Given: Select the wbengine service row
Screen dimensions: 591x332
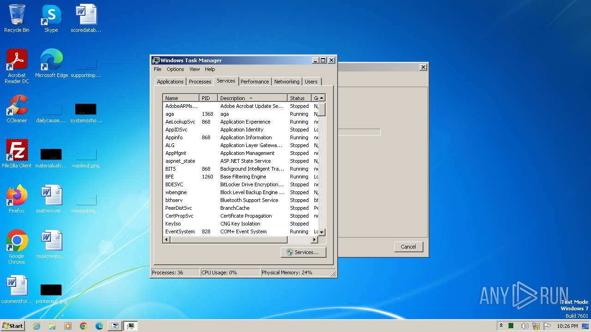Looking at the screenshot, I should click(241, 192).
